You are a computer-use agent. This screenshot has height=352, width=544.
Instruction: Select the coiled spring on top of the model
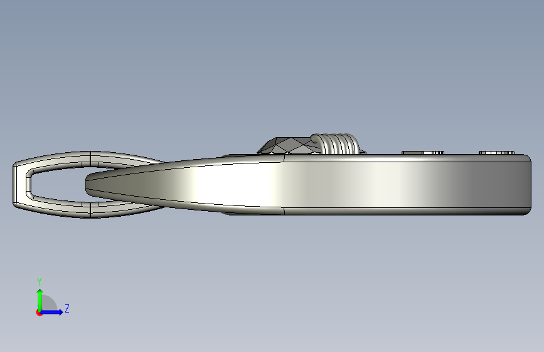(336, 144)
